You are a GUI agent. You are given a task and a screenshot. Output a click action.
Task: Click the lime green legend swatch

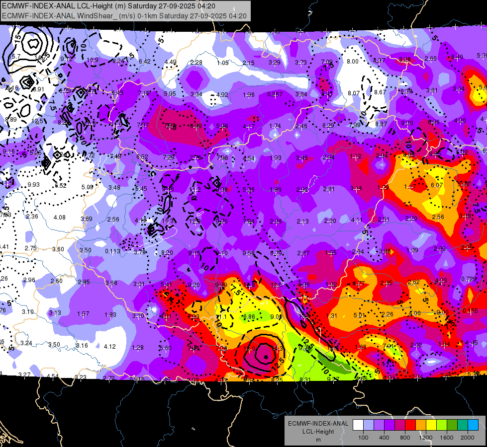click(x=441, y=425)
